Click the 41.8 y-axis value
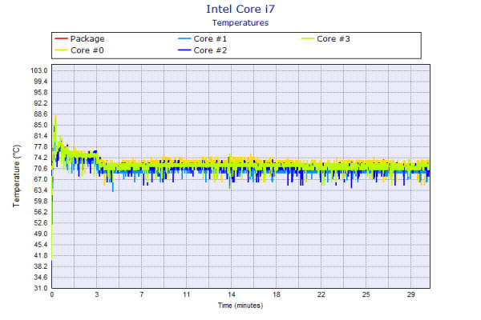This screenshot has width=481, height=320. point(41,255)
